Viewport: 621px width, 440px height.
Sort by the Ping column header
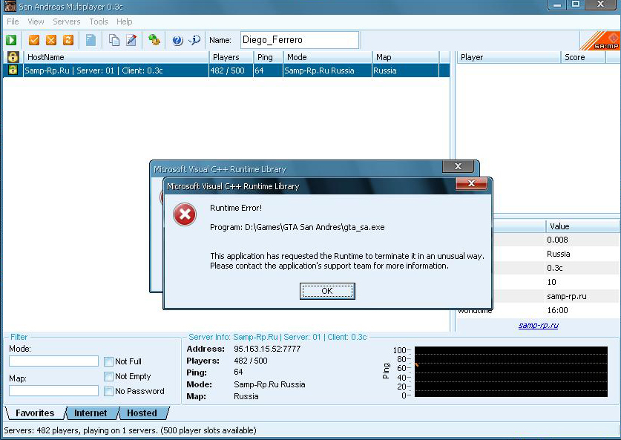pos(268,57)
